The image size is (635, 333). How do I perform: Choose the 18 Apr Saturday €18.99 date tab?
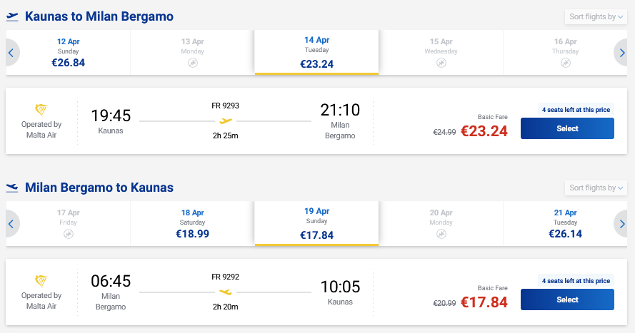(193, 223)
